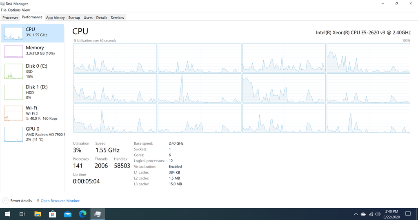Click the 1.55 GHz speed value
Screen dimensions: 418x220
click(x=107, y=150)
